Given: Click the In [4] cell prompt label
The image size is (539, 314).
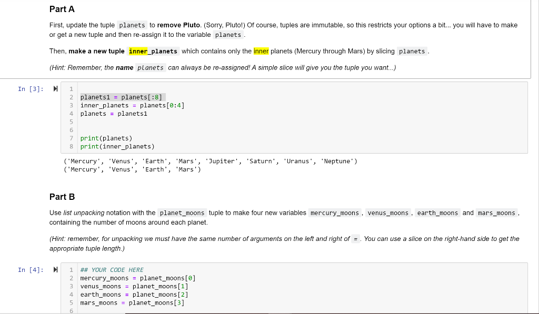Looking at the screenshot, I should point(29,269).
